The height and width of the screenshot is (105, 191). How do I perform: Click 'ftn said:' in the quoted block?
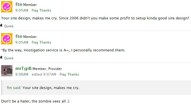click(x=14, y=88)
